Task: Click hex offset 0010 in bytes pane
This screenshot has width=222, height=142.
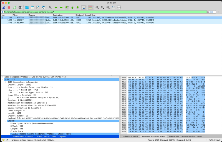Action: (x=124, y=80)
